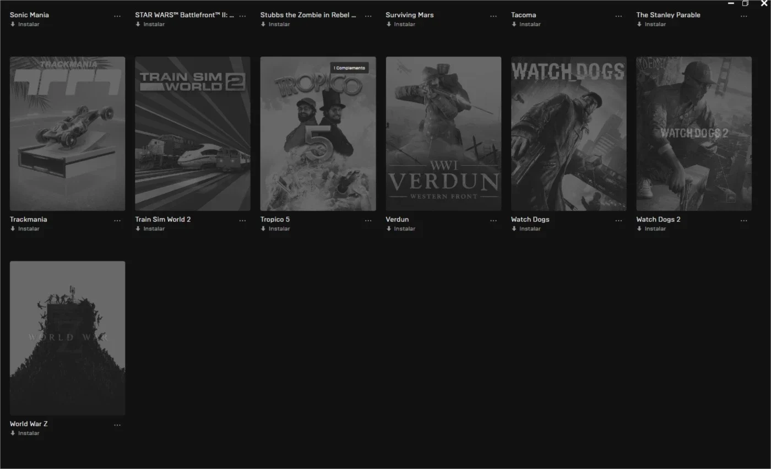Open the three-dot menu for Surviving Mars

tap(493, 17)
